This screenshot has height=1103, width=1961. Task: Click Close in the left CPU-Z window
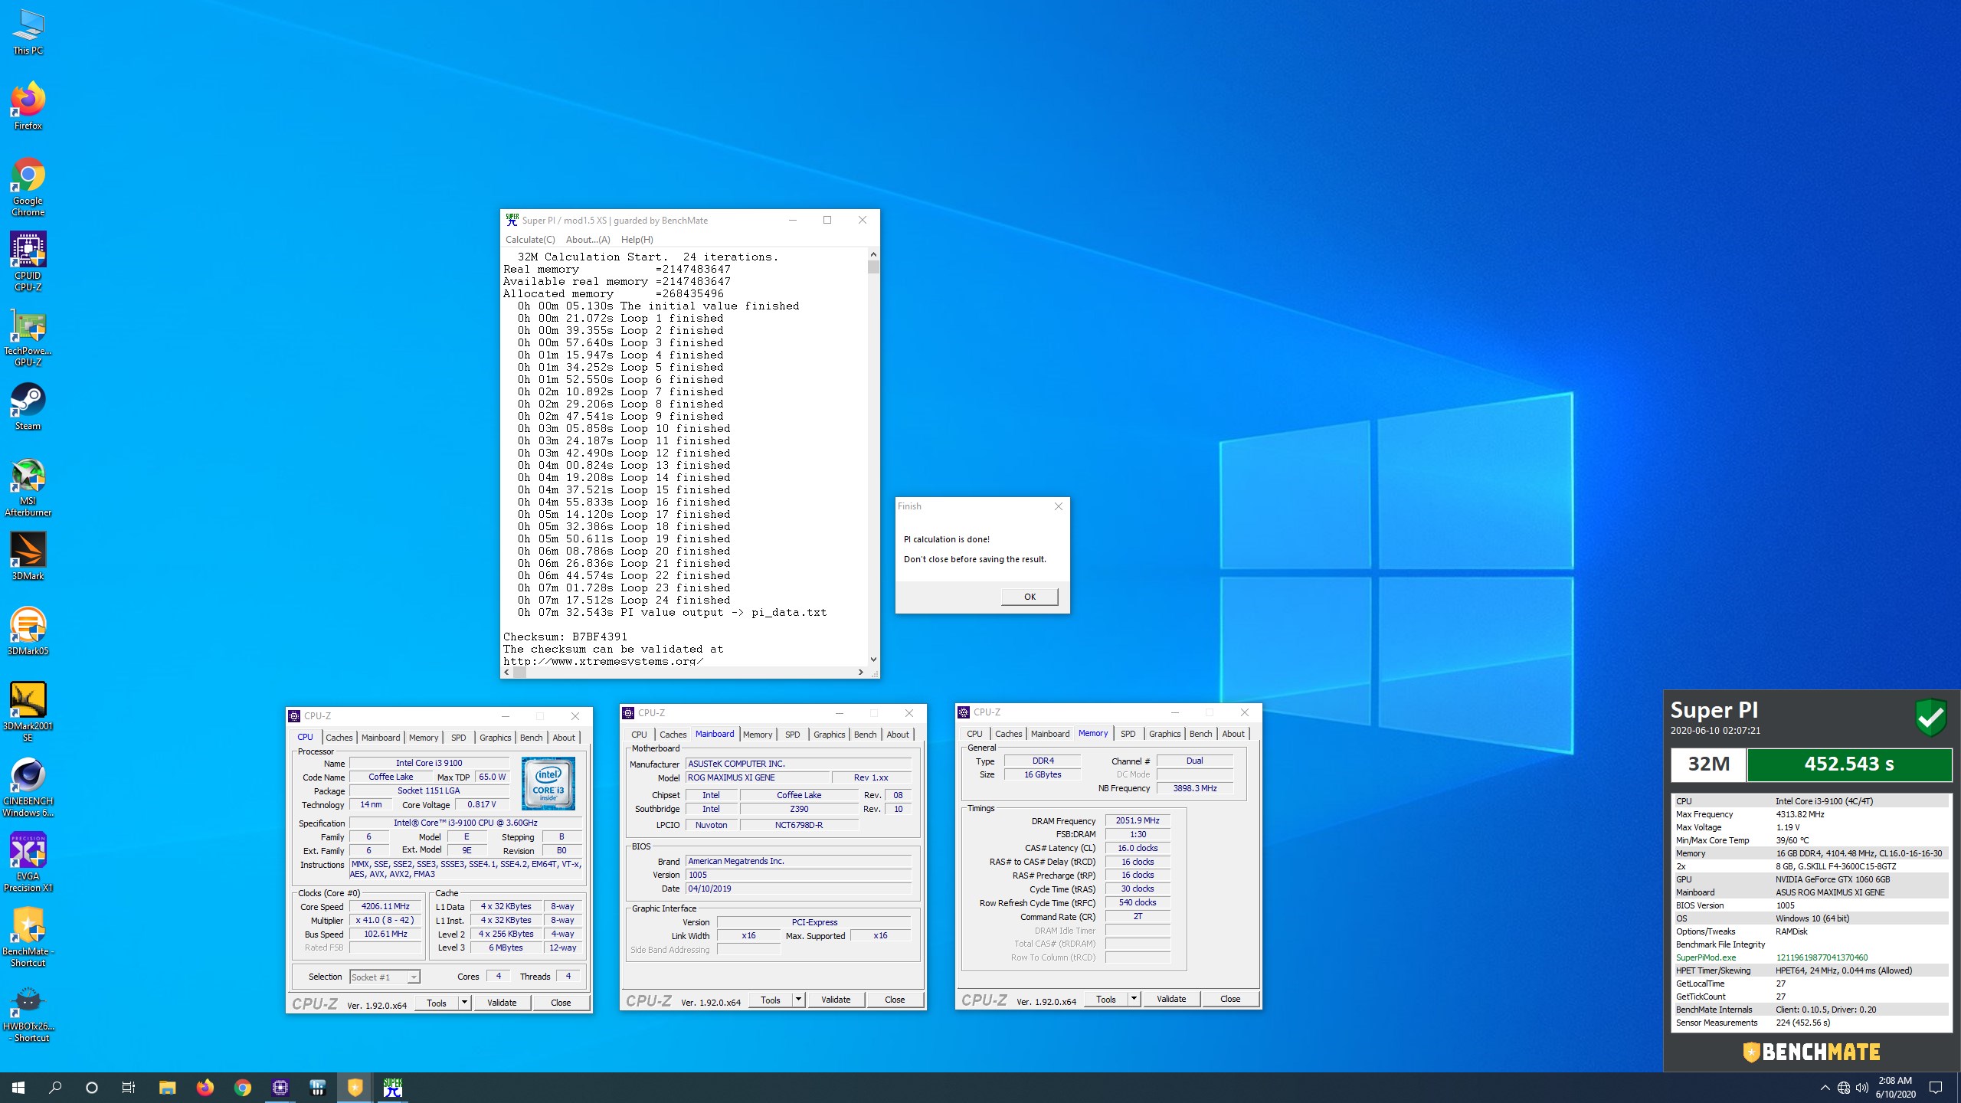click(x=561, y=1003)
